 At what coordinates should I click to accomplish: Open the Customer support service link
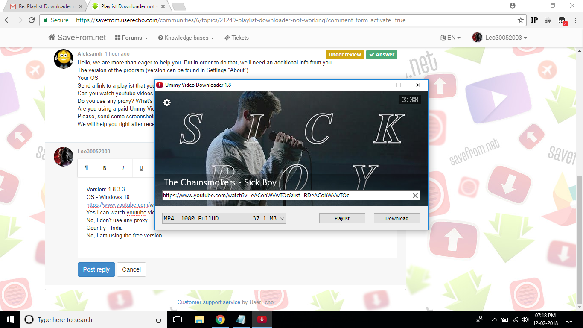[209, 302]
